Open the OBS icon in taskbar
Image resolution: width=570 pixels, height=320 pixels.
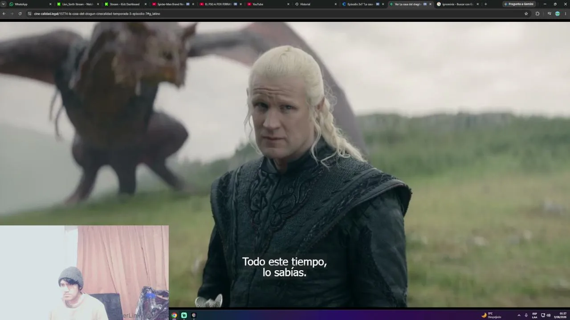click(194, 315)
